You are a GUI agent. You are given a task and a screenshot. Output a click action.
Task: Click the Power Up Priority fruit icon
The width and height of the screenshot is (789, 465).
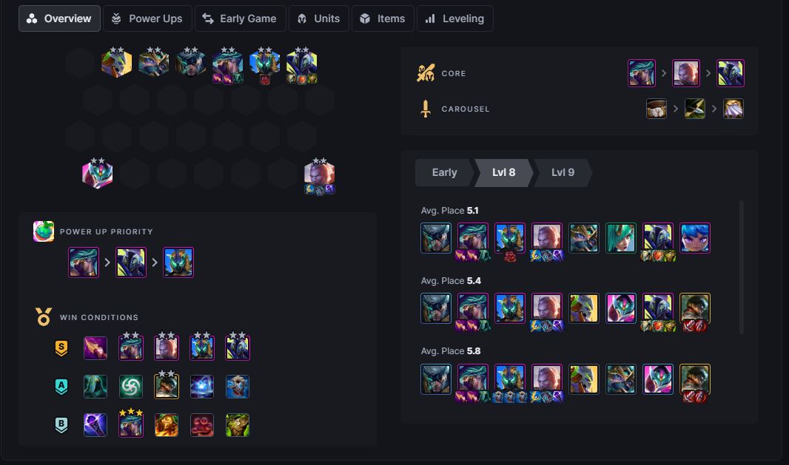click(43, 231)
